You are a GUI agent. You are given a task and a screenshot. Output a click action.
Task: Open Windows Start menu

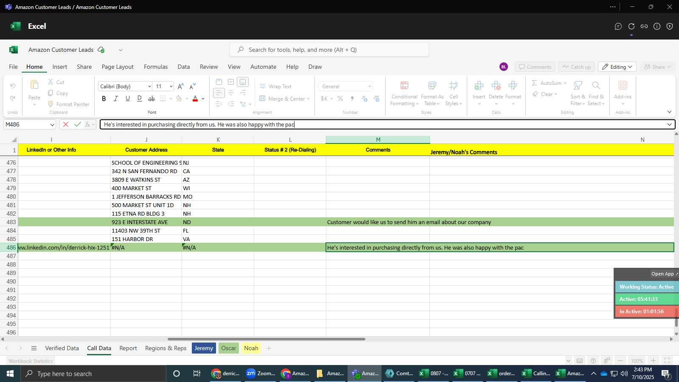(10, 374)
